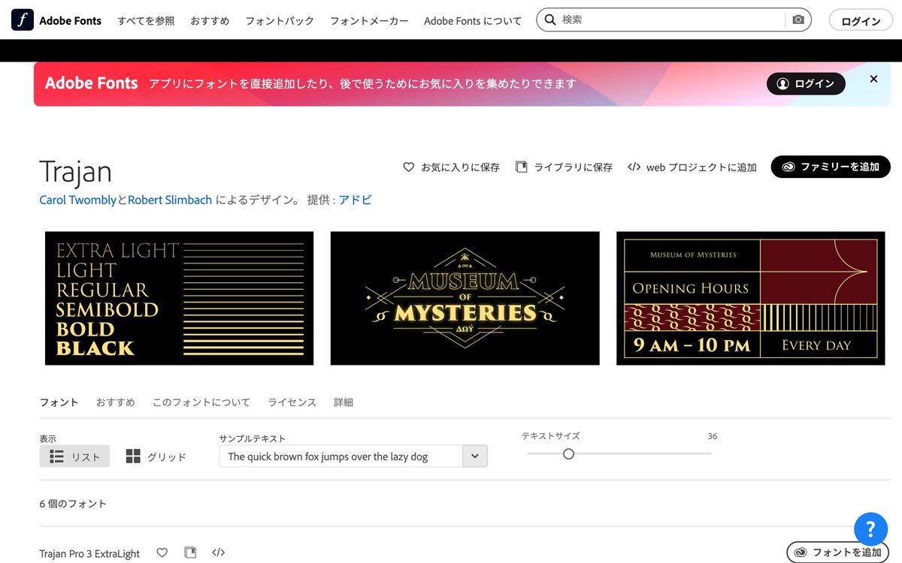Select the このフォントについて tab
This screenshot has width=902, height=563.
click(201, 402)
